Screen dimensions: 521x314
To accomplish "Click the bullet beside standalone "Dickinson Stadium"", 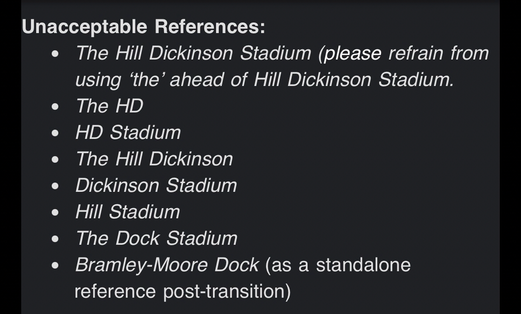I will tap(55, 187).
